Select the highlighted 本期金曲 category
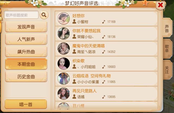The height and width of the screenshot is (113, 174). tap(26, 64)
